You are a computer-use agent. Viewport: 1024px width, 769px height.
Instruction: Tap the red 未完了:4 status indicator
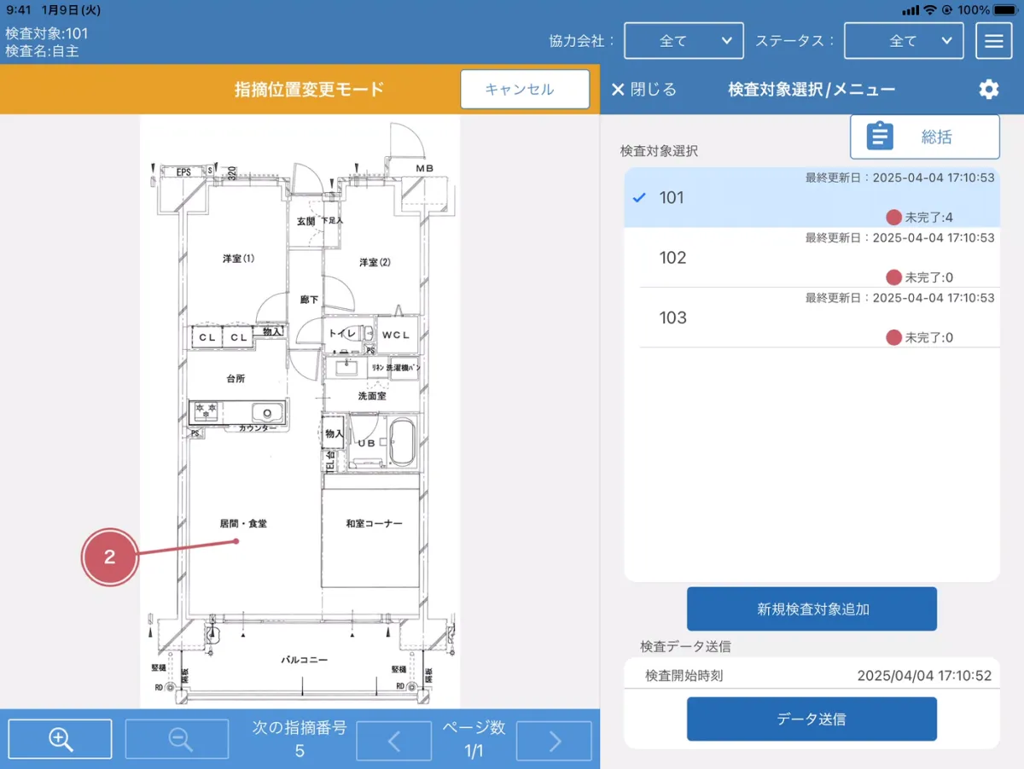click(x=894, y=218)
